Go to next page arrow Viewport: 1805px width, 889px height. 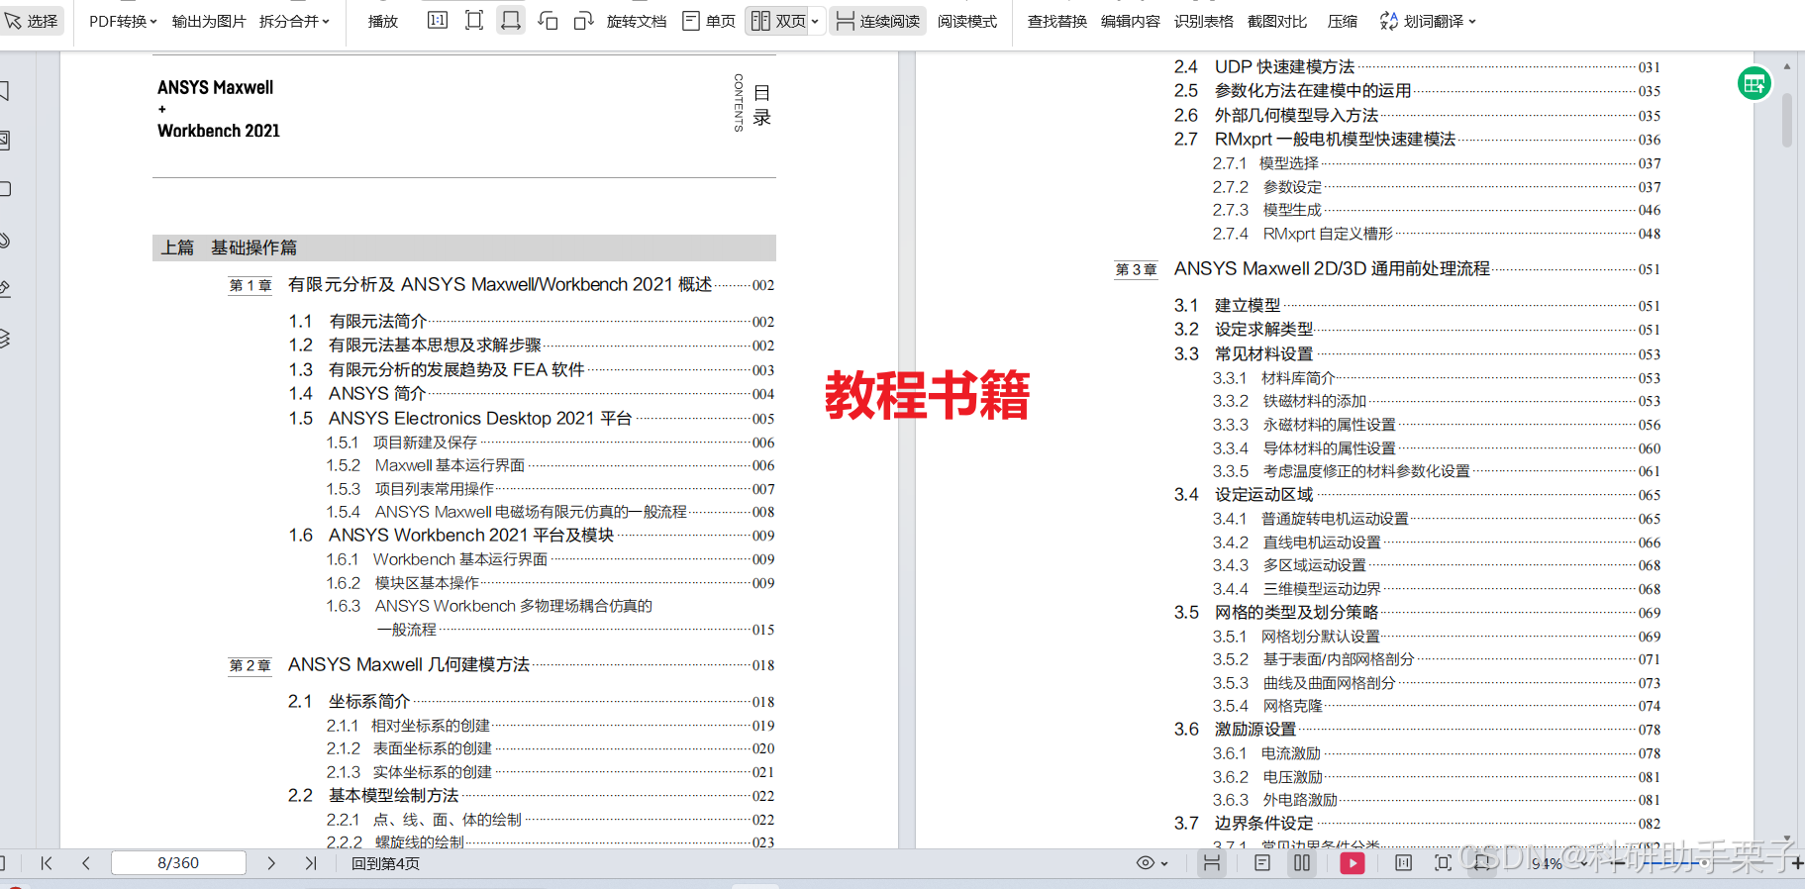click(x=271, y=863)
